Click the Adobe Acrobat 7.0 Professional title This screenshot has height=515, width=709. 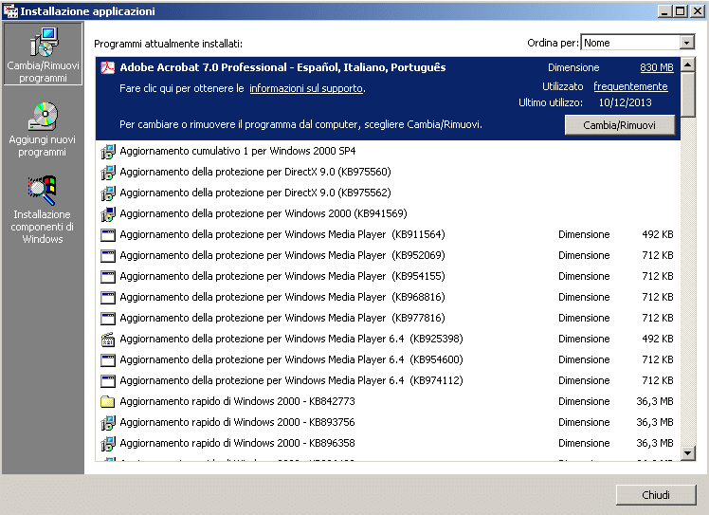coord(282,67)
